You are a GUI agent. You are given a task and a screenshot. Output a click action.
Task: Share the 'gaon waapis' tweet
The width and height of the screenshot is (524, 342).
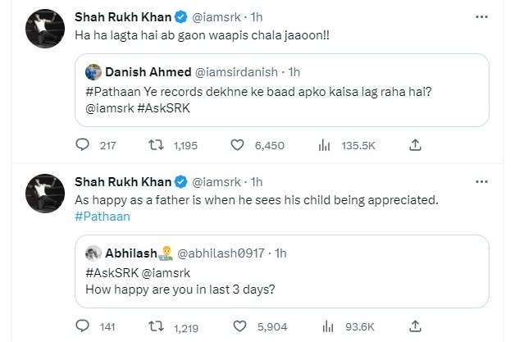415,145
